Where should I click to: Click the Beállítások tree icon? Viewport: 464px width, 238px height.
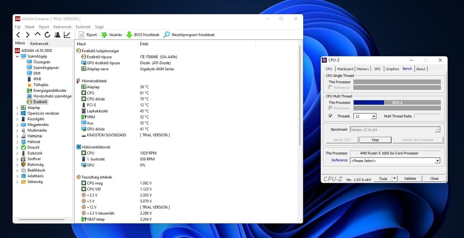(23, 170)
